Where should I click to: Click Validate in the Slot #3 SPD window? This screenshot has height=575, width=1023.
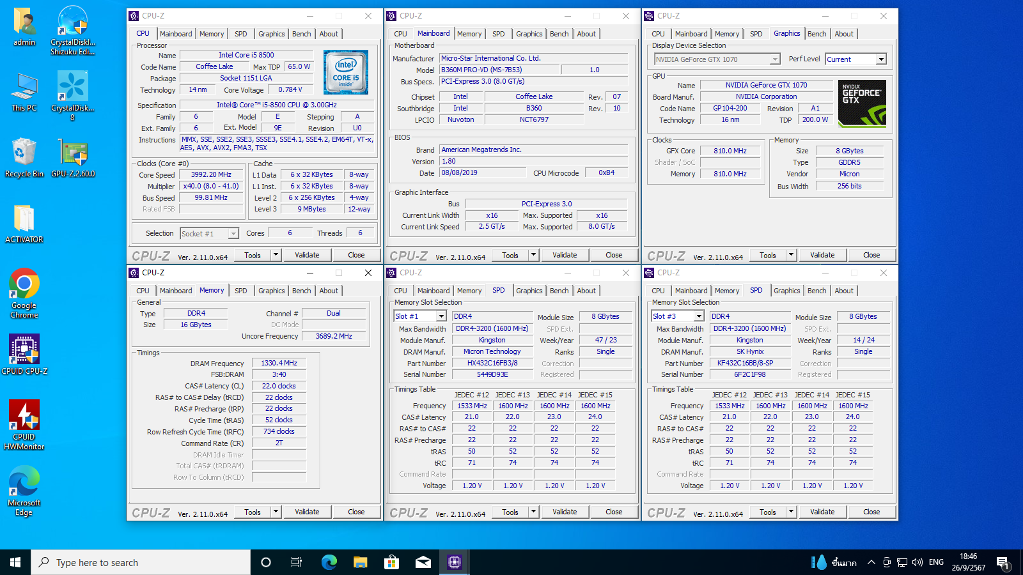pyautogui.click(x=822, y=512)
